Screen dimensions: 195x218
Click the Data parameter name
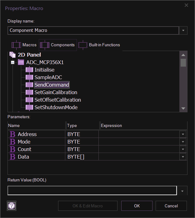[x=23, y=157]
